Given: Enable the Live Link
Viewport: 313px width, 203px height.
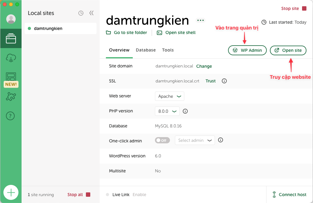Looking at the screenshot, I should click(x=139, y=195).
